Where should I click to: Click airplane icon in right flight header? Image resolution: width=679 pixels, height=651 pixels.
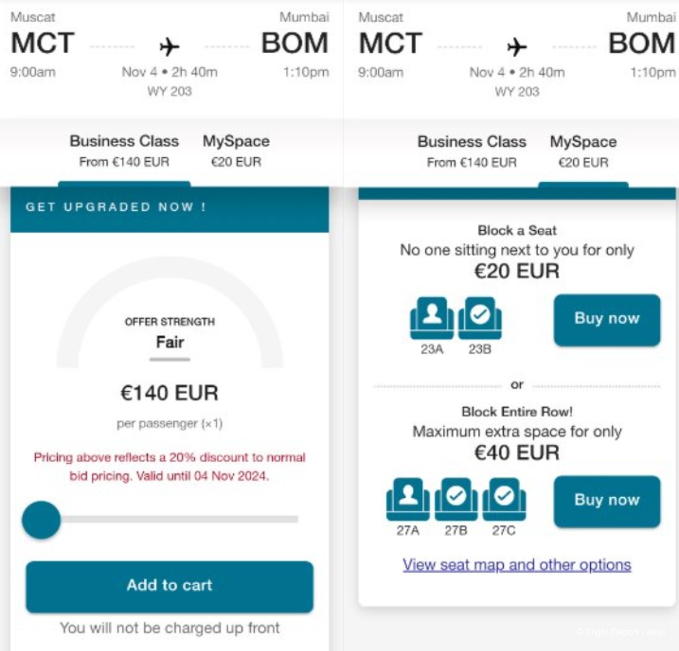pos(517,46)
